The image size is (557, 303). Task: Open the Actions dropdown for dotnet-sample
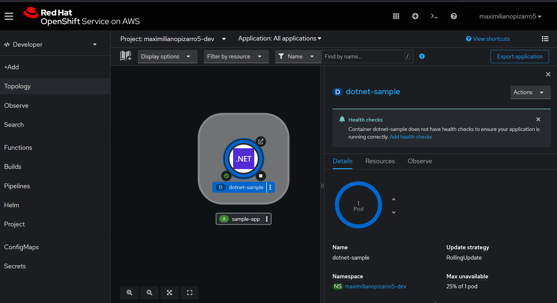click(x=530, y=92)
